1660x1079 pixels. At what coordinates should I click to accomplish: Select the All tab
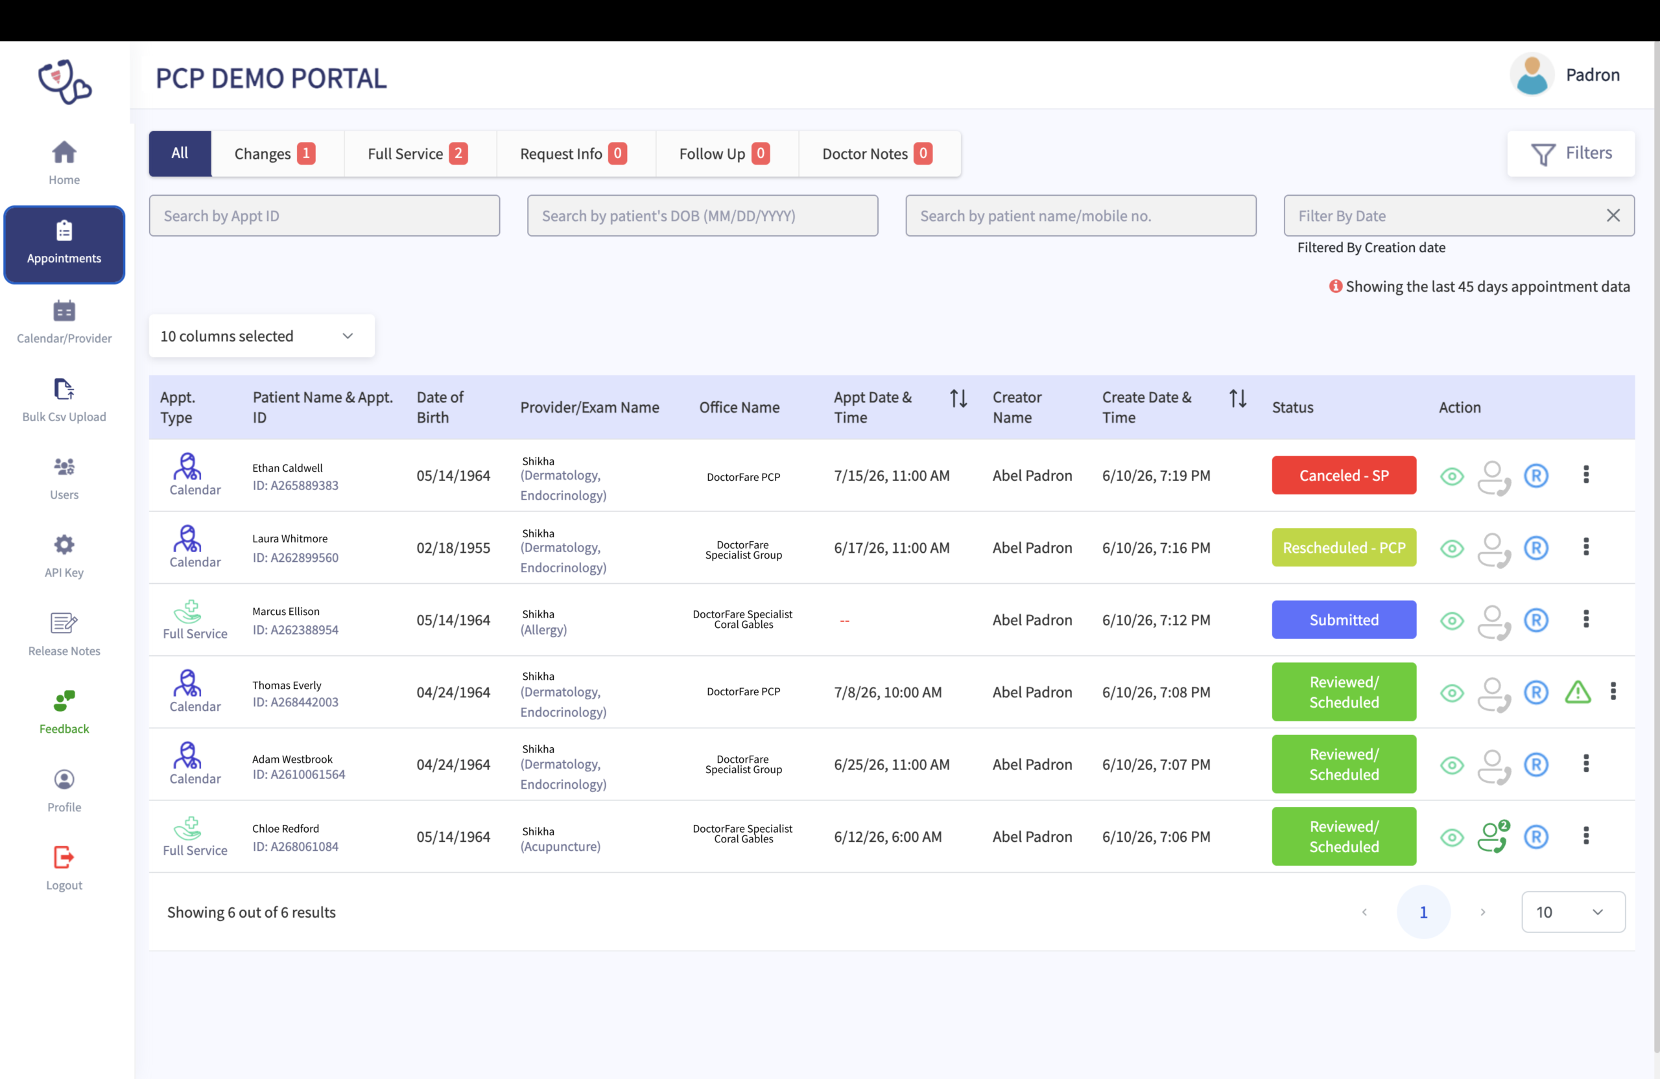coord(180,154)
